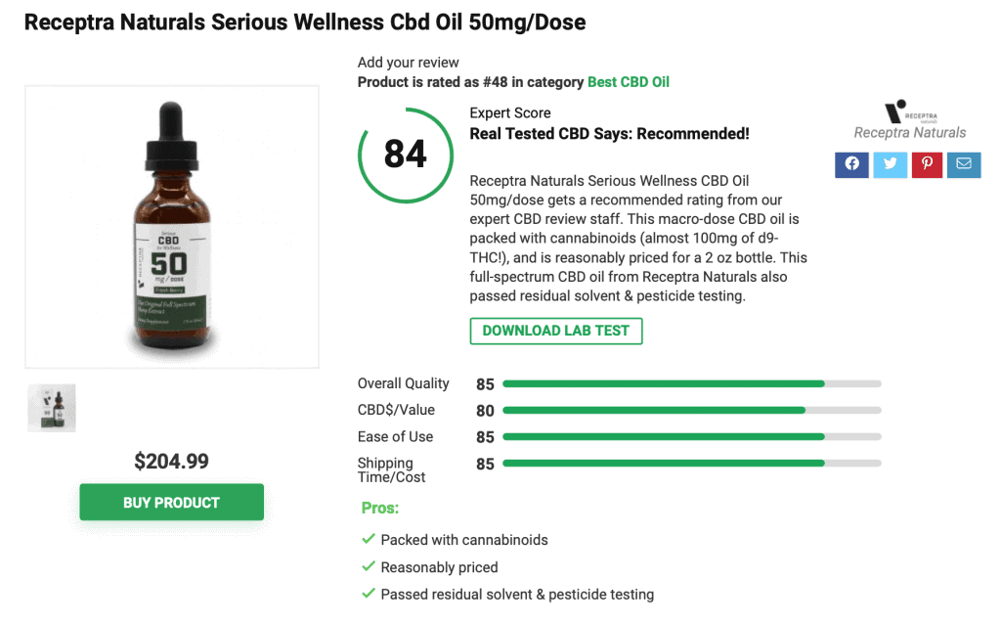Click the Shipping Time/Cost rating bar
This screenshot has width=1001, height=624.
691,463
